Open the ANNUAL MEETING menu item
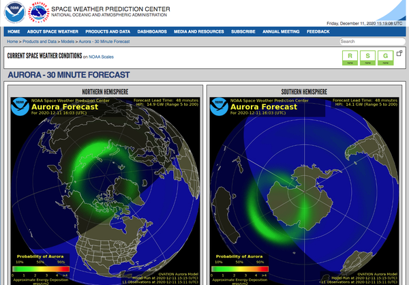Viewport: 409px width, 285px height. pos(281,31)
